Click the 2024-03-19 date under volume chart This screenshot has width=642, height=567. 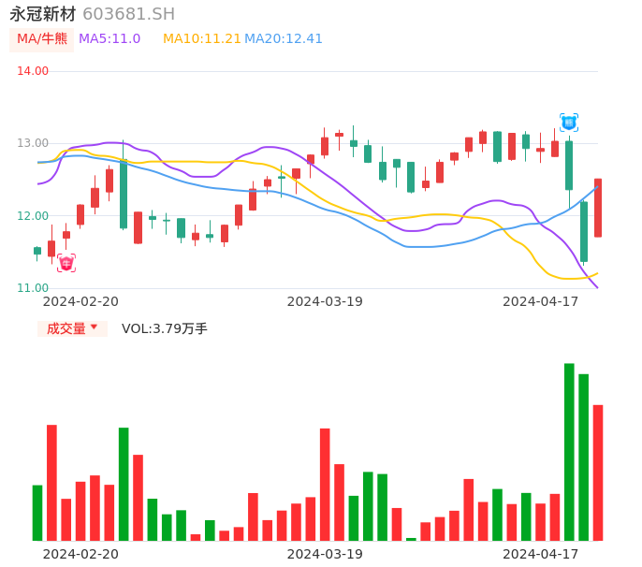(325, 554)
